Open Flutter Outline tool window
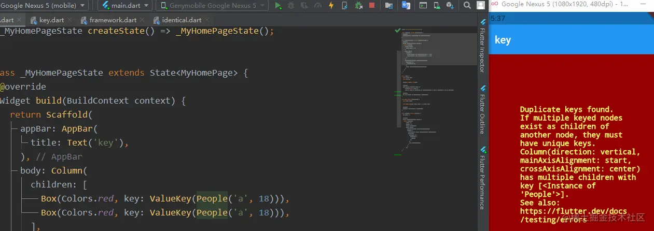Image resolution: width=654 pixels, height=231 pixels. point(483,110)
